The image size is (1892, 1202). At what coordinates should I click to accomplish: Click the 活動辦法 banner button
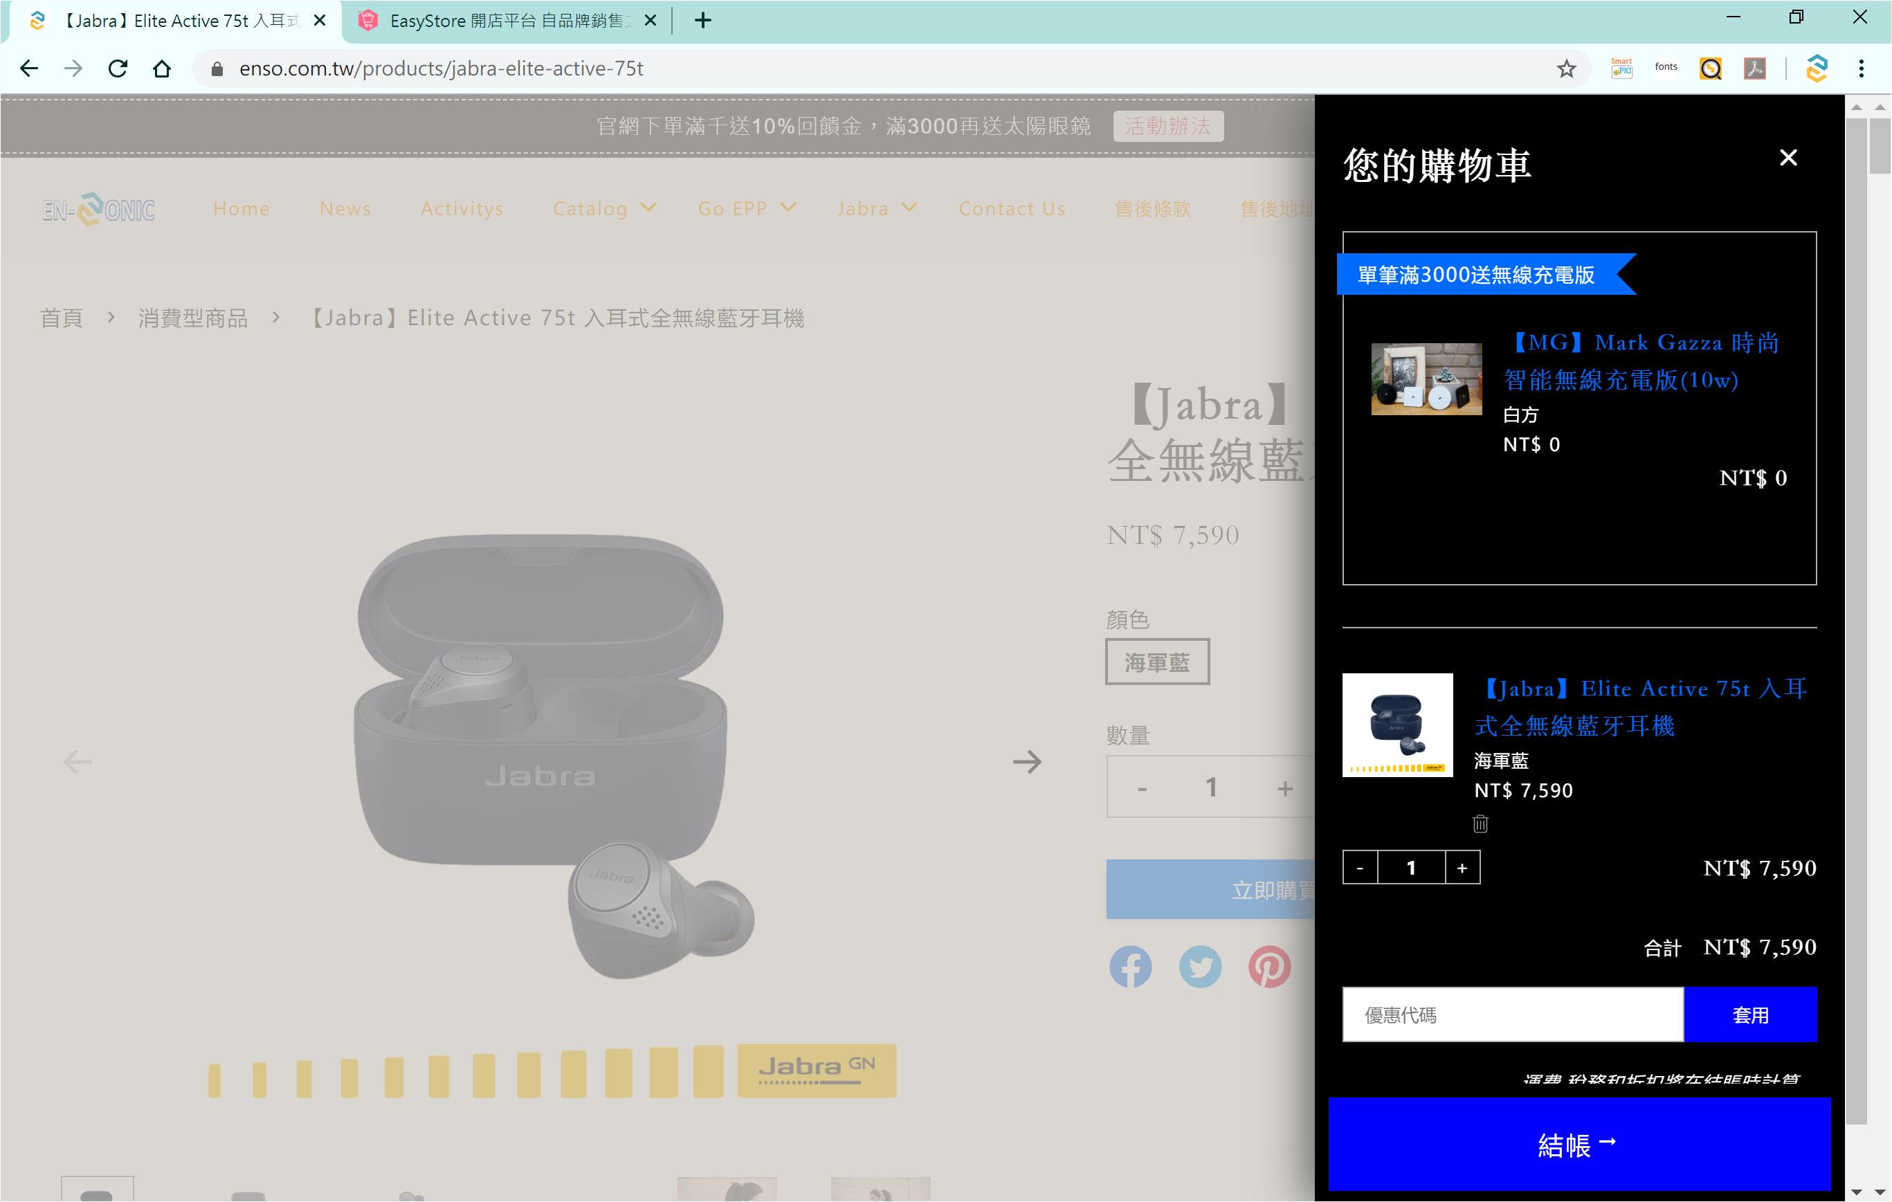1167,127
